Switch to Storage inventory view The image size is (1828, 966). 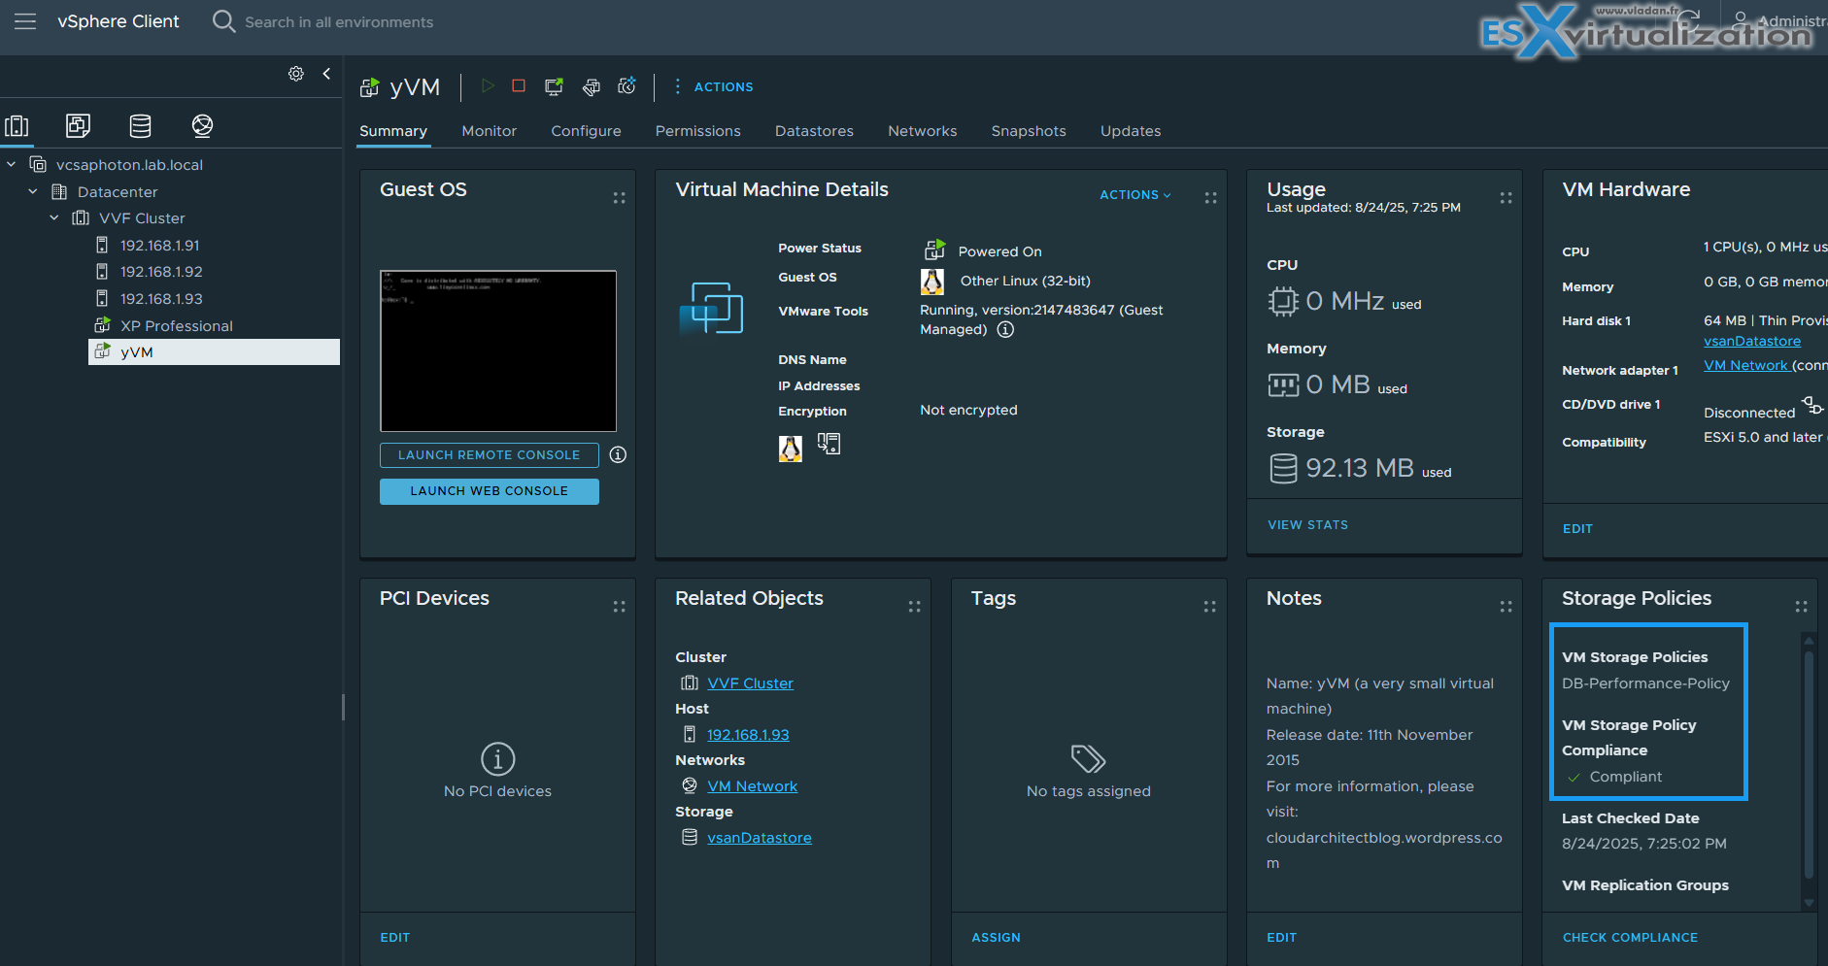(140, 125)
